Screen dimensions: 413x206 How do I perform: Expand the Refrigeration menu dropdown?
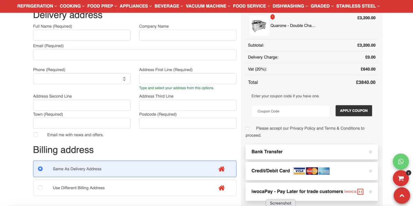[x=37, y=6]
